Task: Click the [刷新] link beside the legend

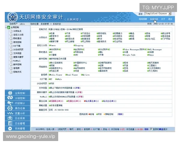Action: 120,114
